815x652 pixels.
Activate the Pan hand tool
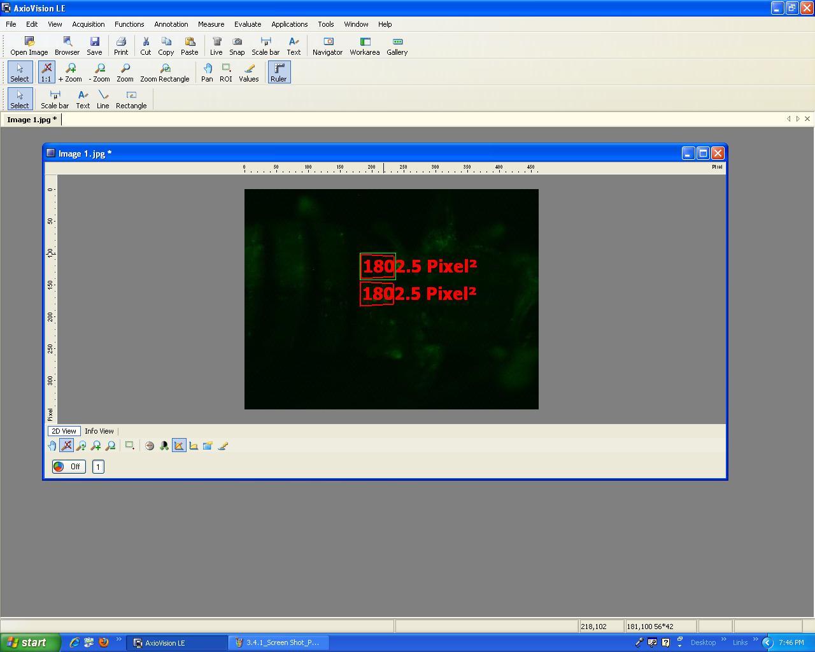point(207,73)
